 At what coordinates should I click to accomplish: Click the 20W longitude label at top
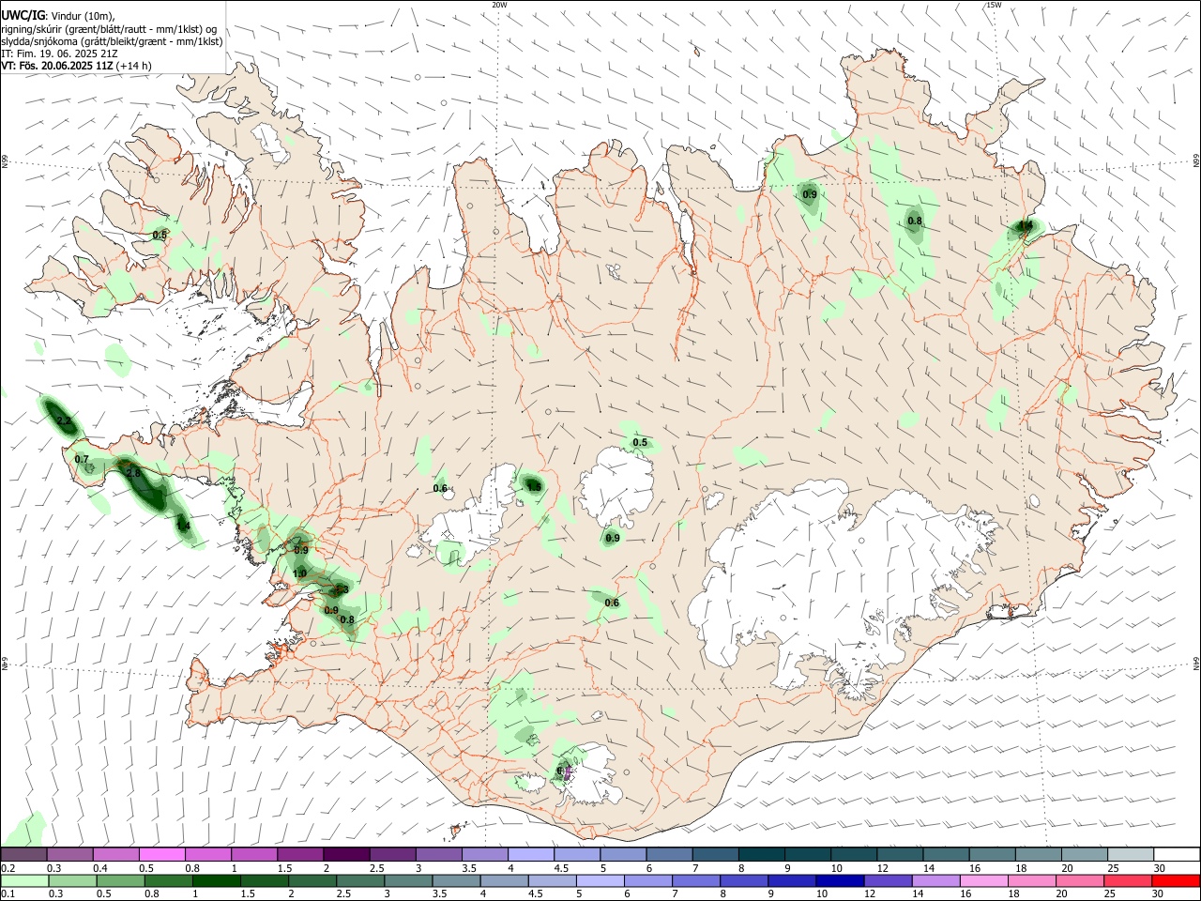point(499,5)
